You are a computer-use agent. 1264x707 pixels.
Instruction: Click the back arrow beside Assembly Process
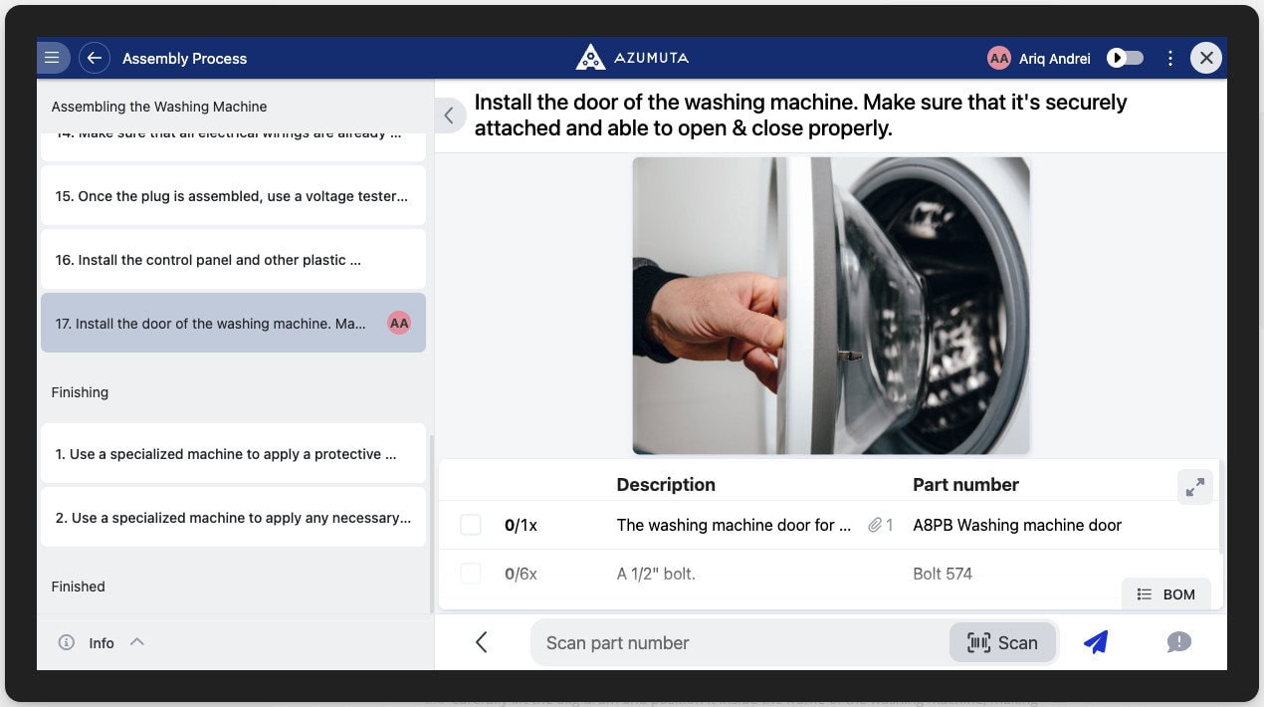click(94, 58)
